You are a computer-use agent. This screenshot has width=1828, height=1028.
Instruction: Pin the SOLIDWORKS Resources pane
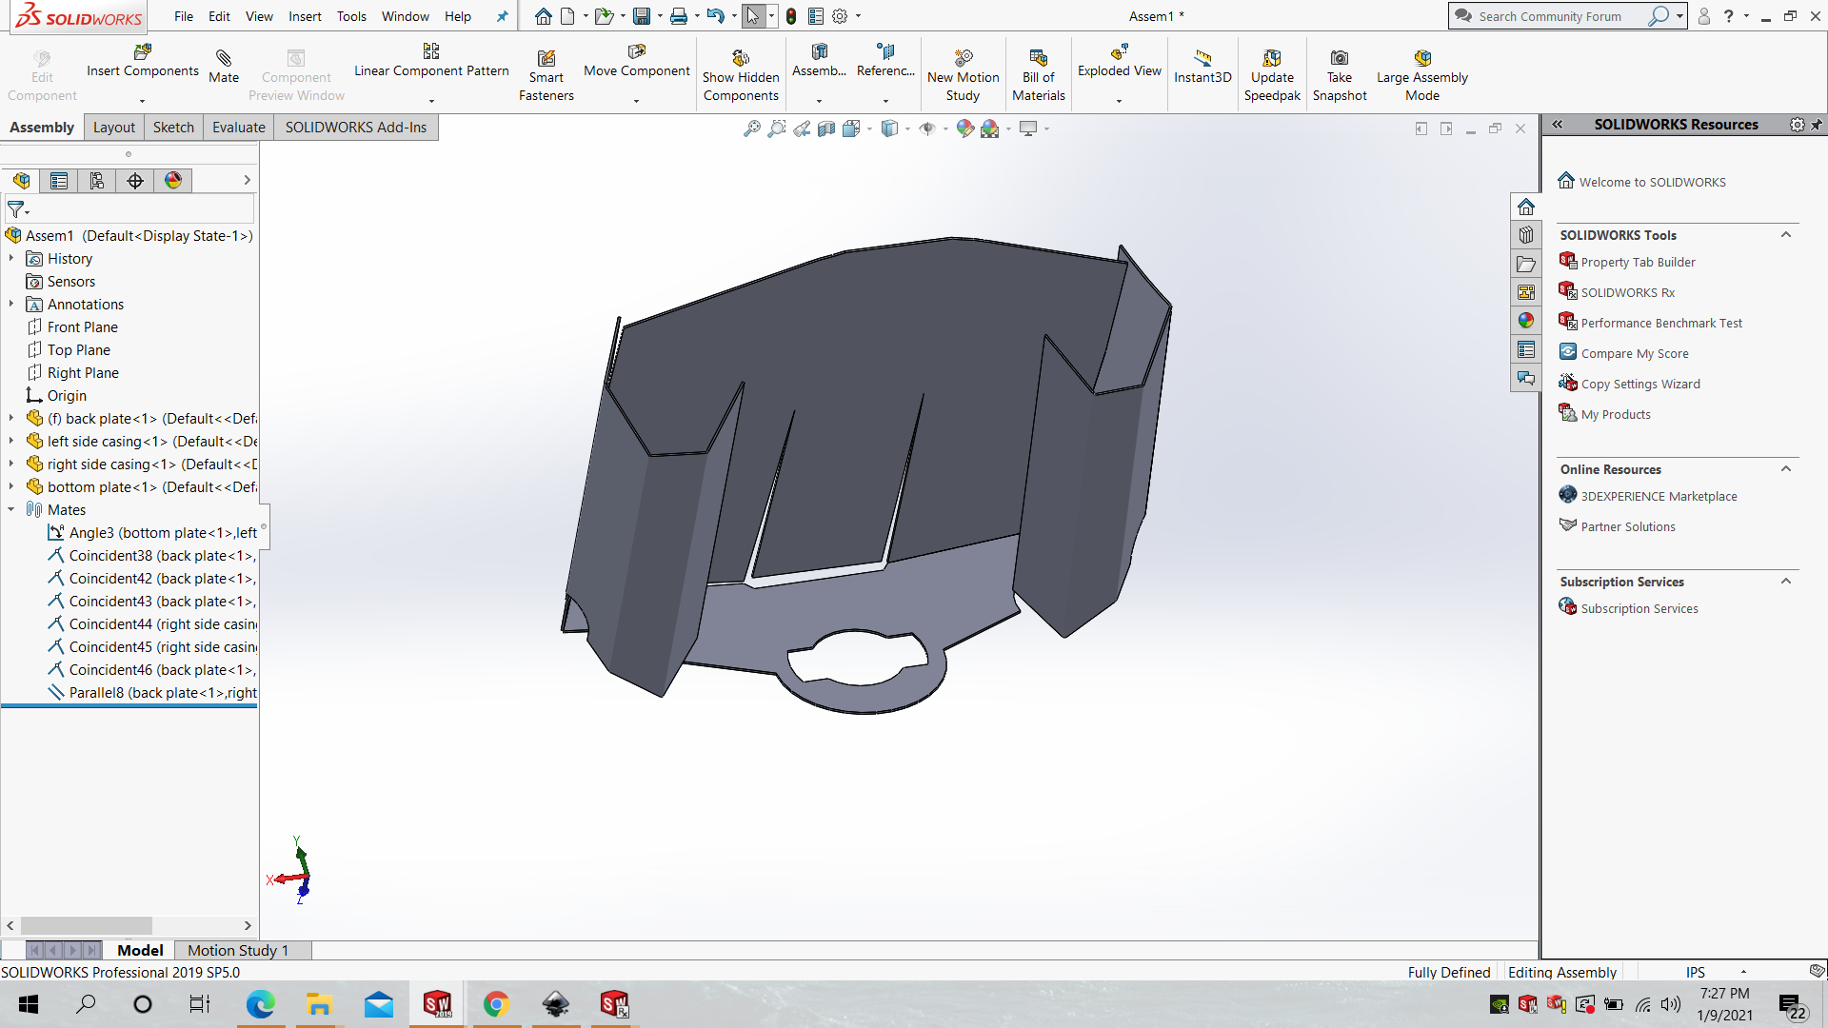click(x=1817, y=125)
